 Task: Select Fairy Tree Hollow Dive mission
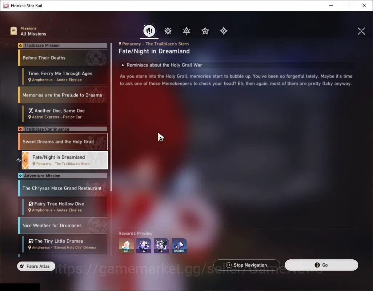coord(65,207)
